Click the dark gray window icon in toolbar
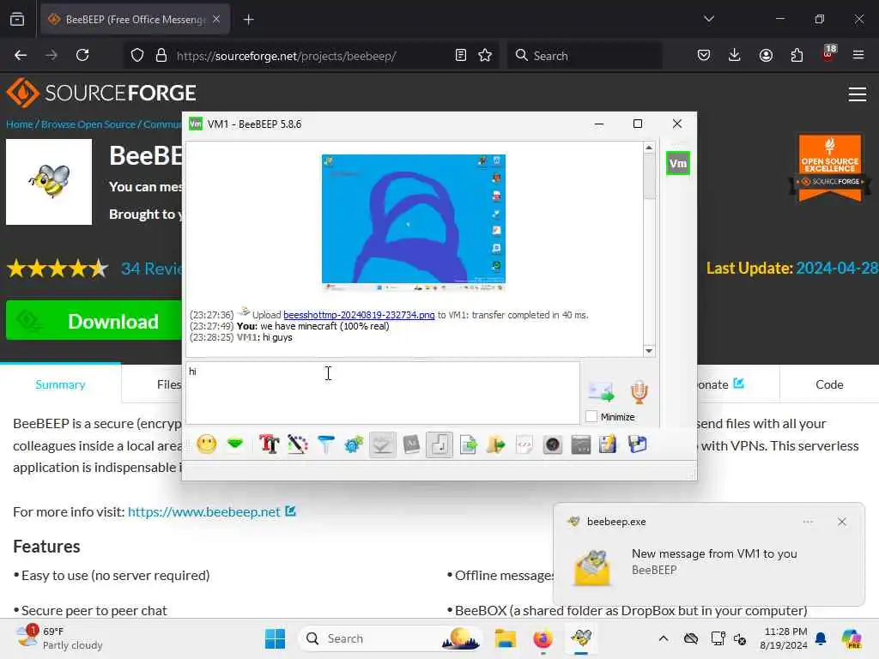Screen dimensions: 879x659 coord(581,445)
